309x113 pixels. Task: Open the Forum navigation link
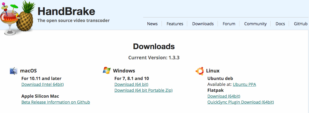point(229,24)
